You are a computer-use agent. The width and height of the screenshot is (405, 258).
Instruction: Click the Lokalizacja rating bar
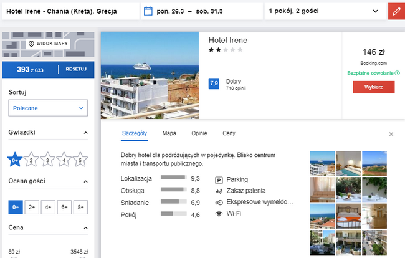coord(174,178)
